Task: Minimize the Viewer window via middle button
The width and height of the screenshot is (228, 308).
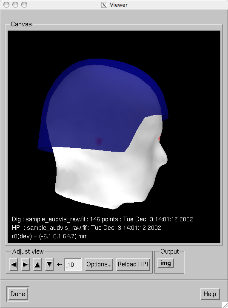Action: (15, 5)
